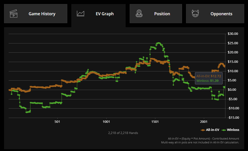
Task: Click the green Winloss legend marker
Action: (224, 130)
